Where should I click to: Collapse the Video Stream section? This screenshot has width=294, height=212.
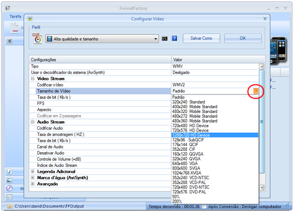coord(33,78)
